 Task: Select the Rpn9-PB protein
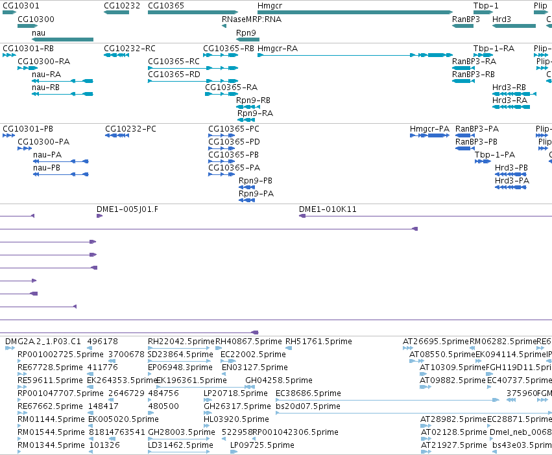click(x=246, y=187)
